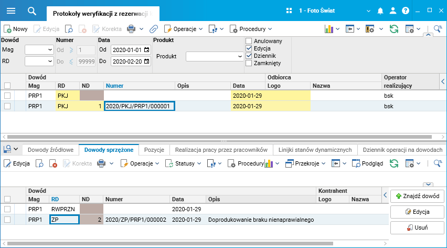Image resolution: width=447 pixels, height=248 pixels.
Task: Click the Edycja button in lower toolbar
Action: (x=17, y=163)
